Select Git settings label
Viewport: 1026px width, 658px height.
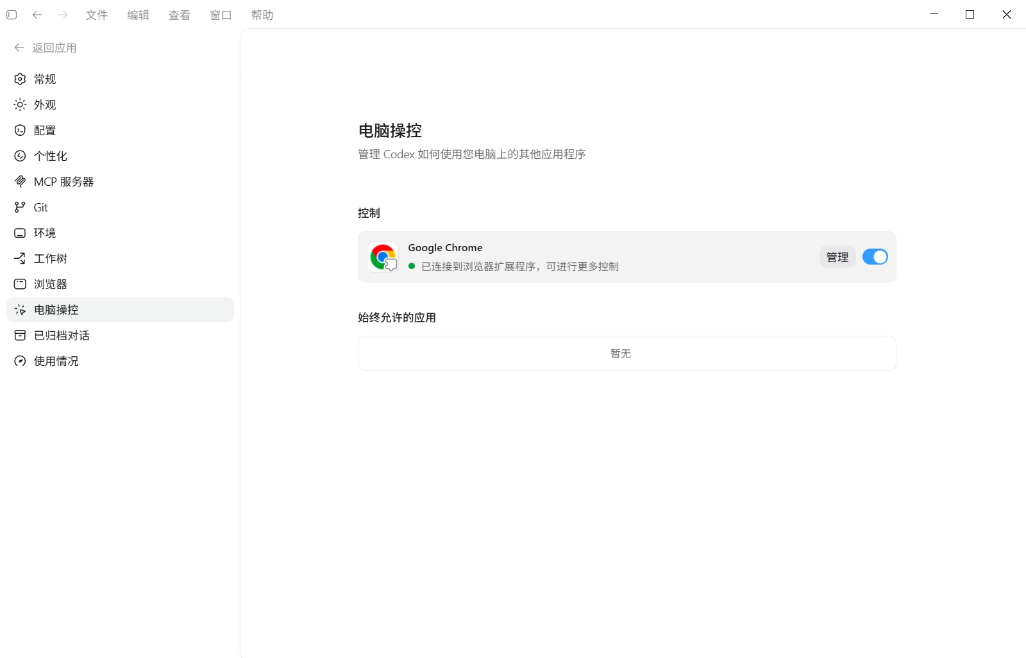click(41, 207)
